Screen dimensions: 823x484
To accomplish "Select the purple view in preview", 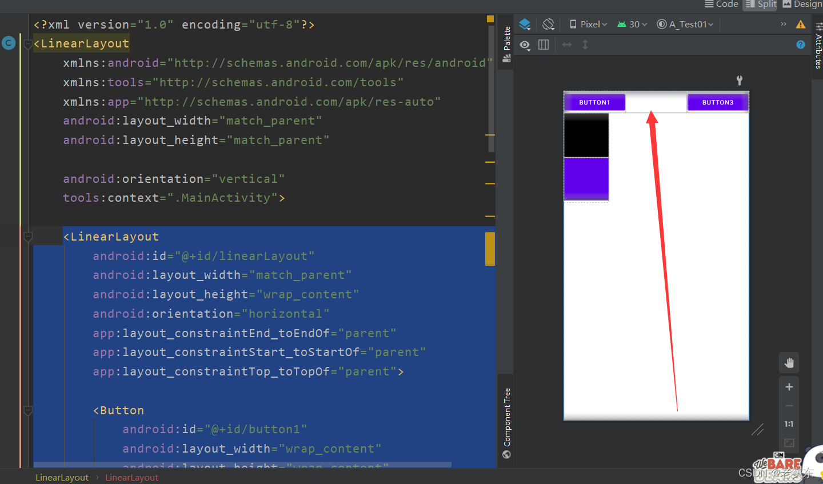I will [586, 179].
